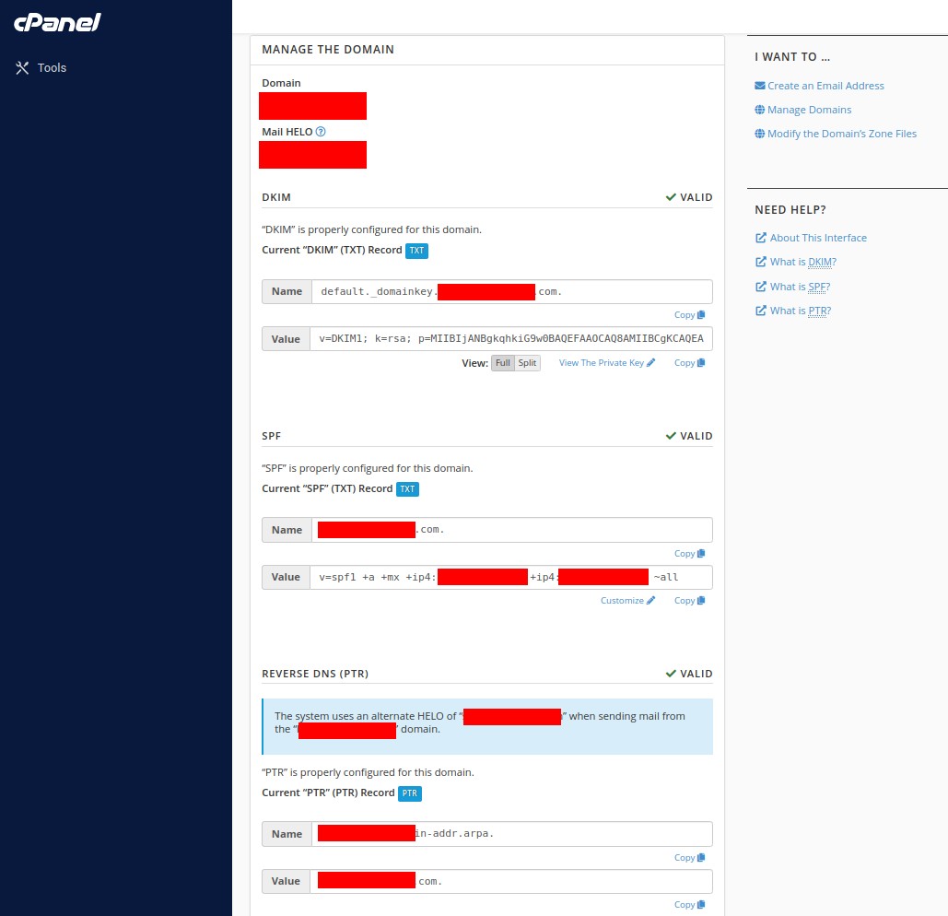The image size is (948, 916).
Task: Click the TXT badge next to the SPF record
Action: click(407, 488)
